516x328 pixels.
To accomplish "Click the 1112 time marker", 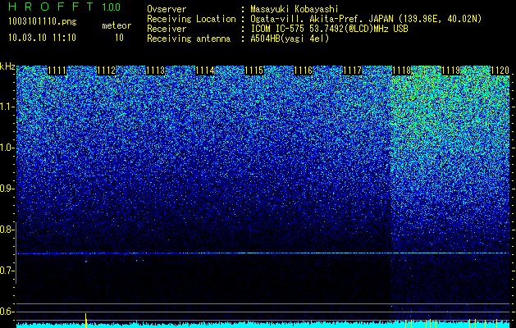I will pos(107,71).
